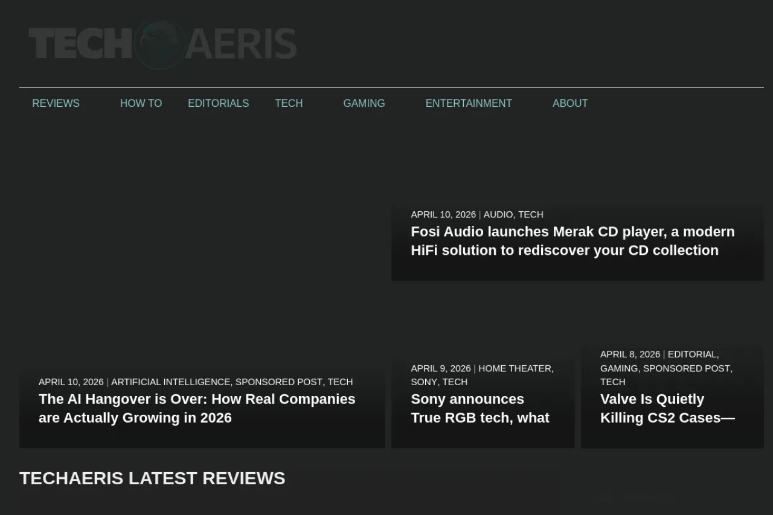Open the HOW TO menu item
Screen dimensions: 773x515
coord(141,103)
